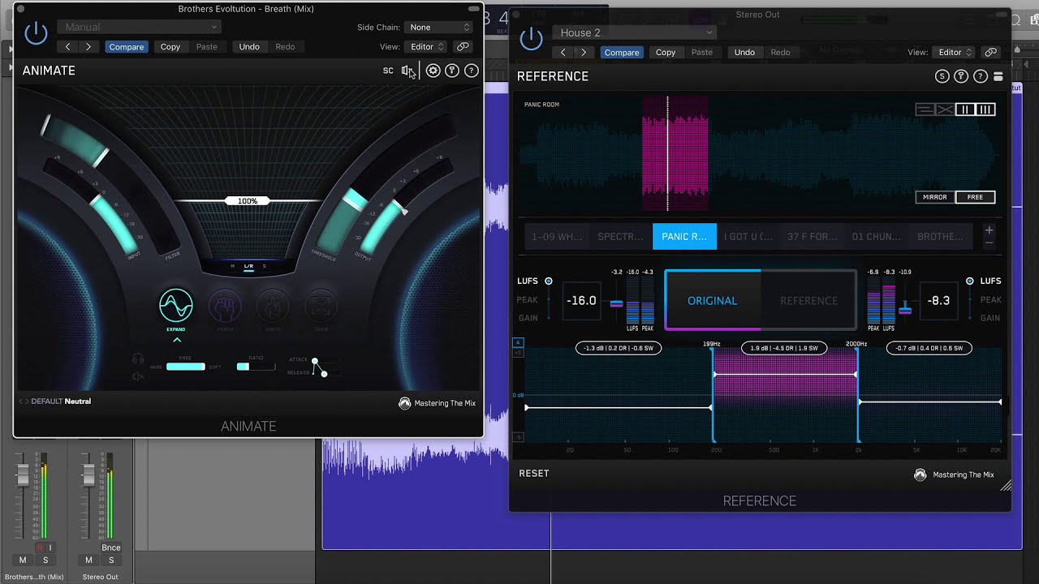Select the Punch fist mode icon
This screenshot has width=1039, height=584.
pos(226,306)
